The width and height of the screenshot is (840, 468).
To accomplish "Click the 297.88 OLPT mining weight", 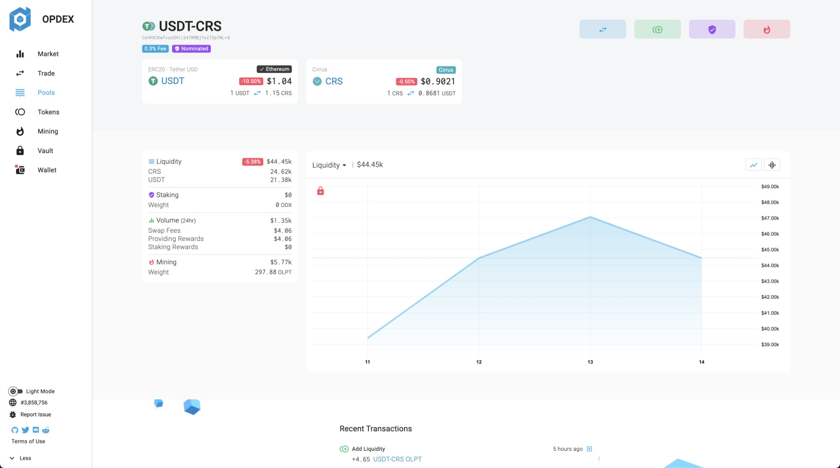I will 273,272.
